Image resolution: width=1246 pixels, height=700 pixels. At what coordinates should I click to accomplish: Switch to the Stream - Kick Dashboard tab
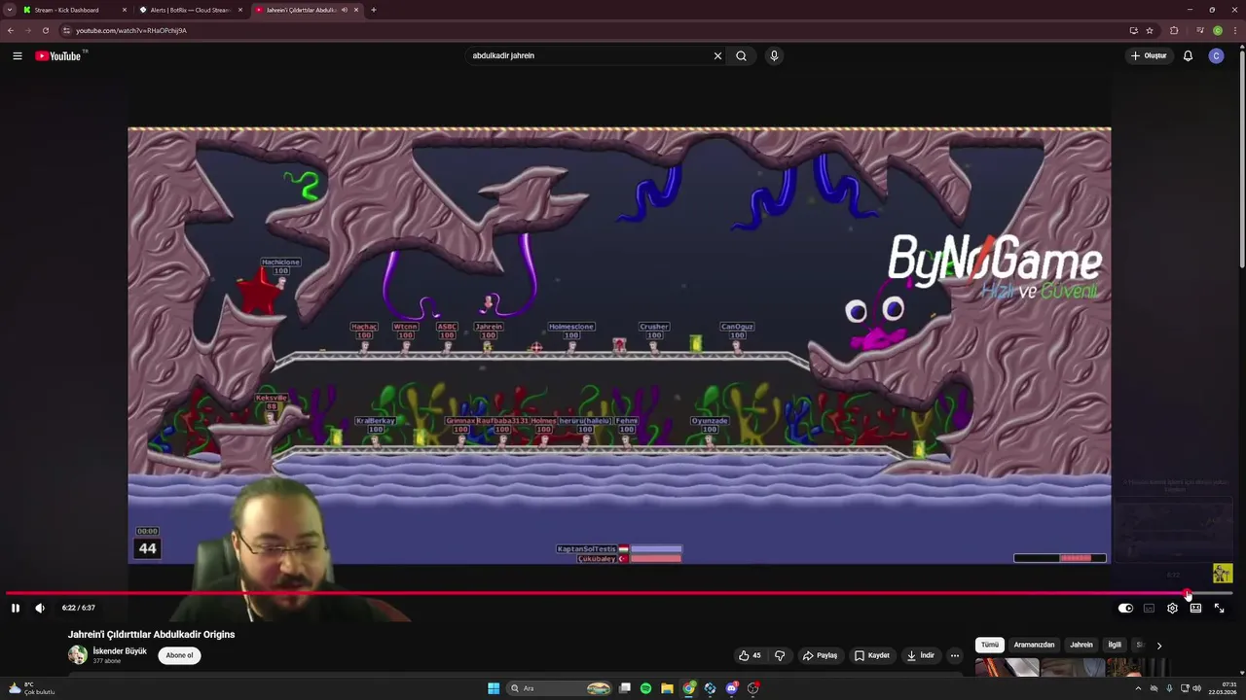tap(74, 10)
